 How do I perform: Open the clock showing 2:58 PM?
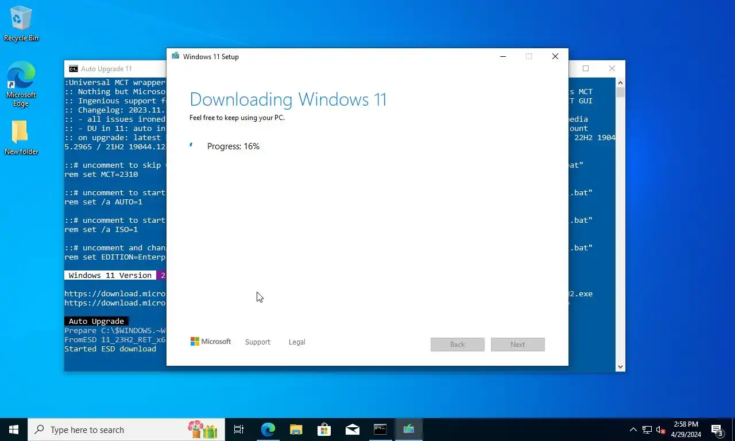tap(686, 430)
